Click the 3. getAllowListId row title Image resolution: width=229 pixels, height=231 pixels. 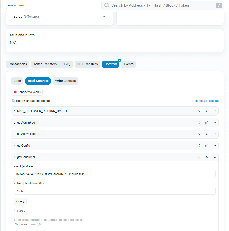point(25,134)
